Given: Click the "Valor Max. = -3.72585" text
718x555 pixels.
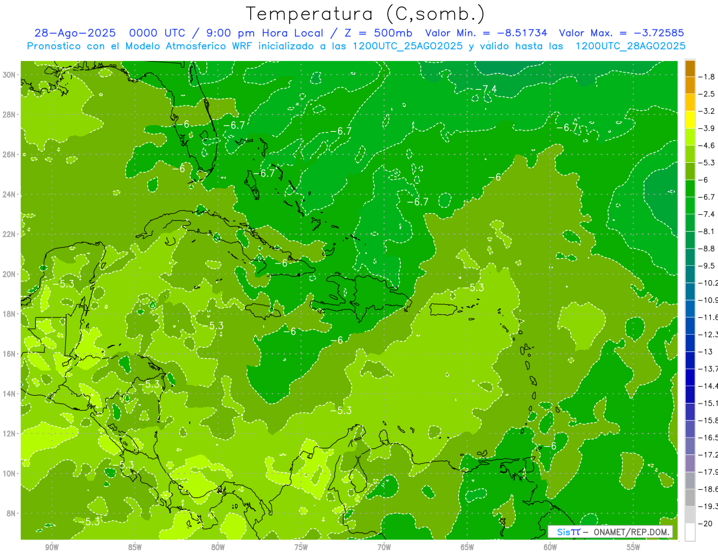Looking at the screenshot, I should pos(621,33).
